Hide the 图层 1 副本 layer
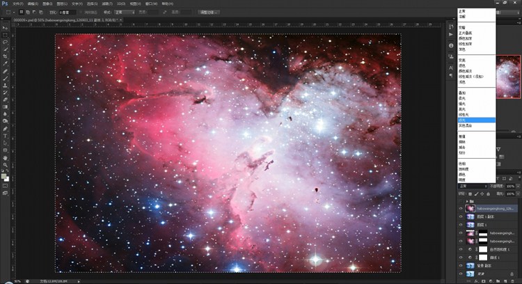Image resolution: width=522 pixels, height=284 pixels. tap(461, 216)
